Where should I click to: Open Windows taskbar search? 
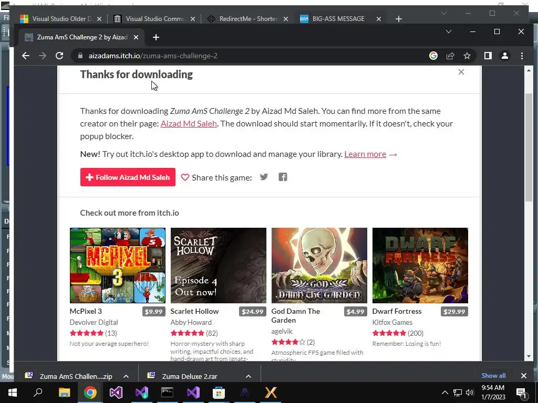tap(38, 393)
